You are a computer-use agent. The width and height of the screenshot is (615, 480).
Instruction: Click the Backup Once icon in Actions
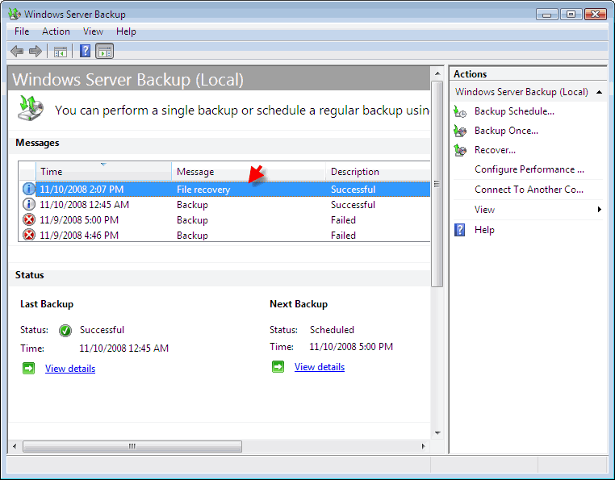pyautogui.click(x=460, y=131)
